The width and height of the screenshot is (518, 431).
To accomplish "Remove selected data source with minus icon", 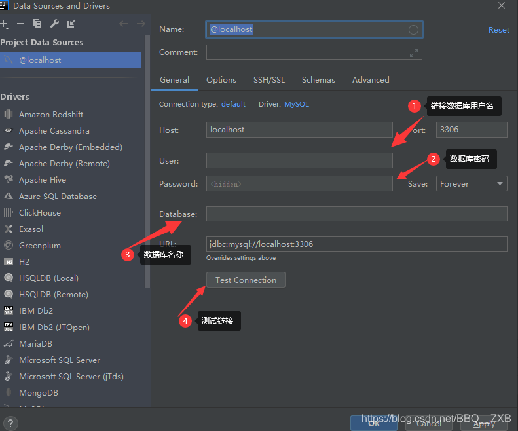I will (20, 24).
